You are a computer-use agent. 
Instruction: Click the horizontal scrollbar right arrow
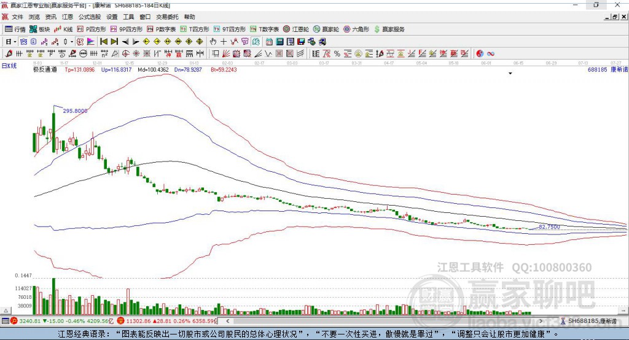coord(541,321)
